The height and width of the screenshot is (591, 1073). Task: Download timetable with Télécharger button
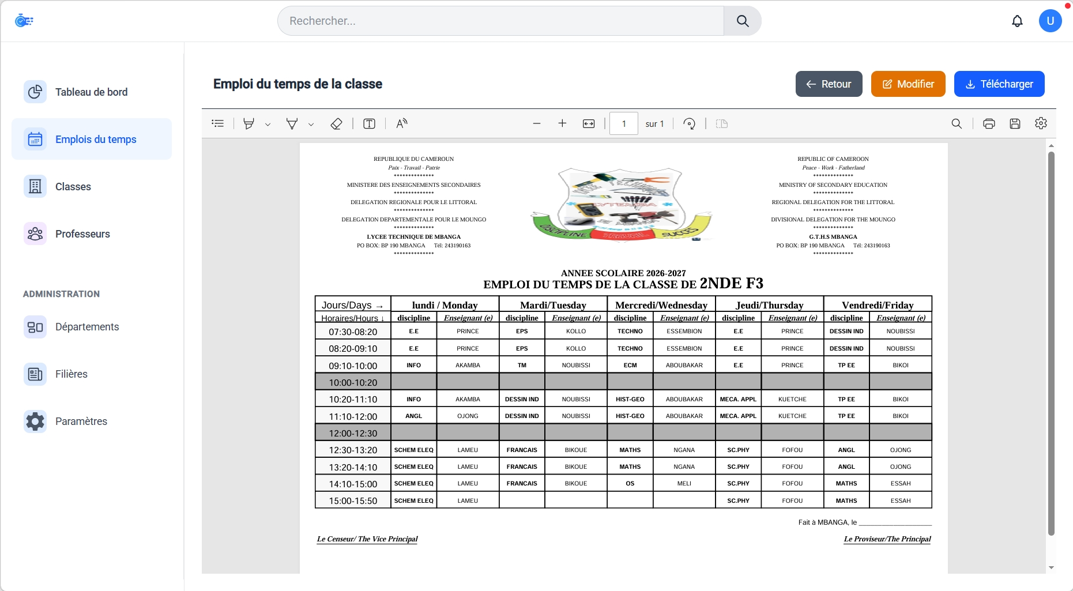[x=999, y=84]
